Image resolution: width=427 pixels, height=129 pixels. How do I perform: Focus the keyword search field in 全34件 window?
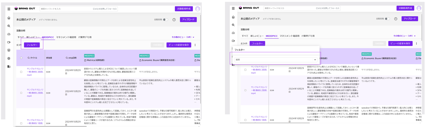click(302, 8)
